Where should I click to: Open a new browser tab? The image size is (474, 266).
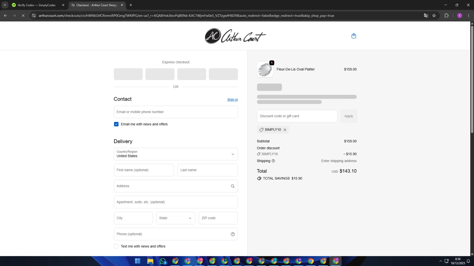(x=131, y=5)
